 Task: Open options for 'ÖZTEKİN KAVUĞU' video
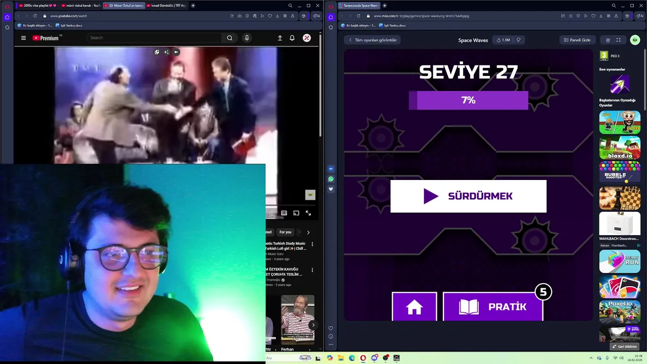(312, 270)
